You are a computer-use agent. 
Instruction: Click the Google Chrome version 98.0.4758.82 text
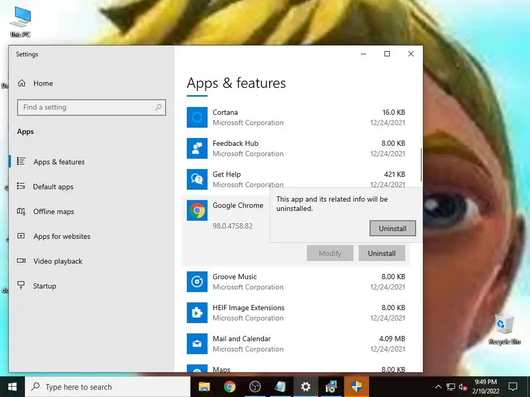pos(232,226)
